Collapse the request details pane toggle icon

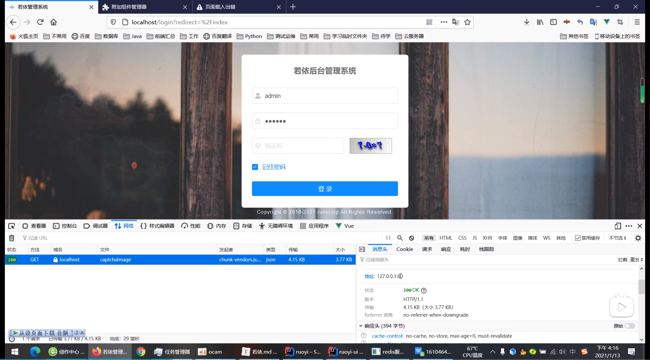point(362,249)
